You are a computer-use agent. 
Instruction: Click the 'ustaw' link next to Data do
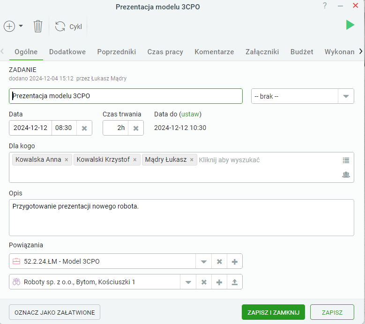190,114
